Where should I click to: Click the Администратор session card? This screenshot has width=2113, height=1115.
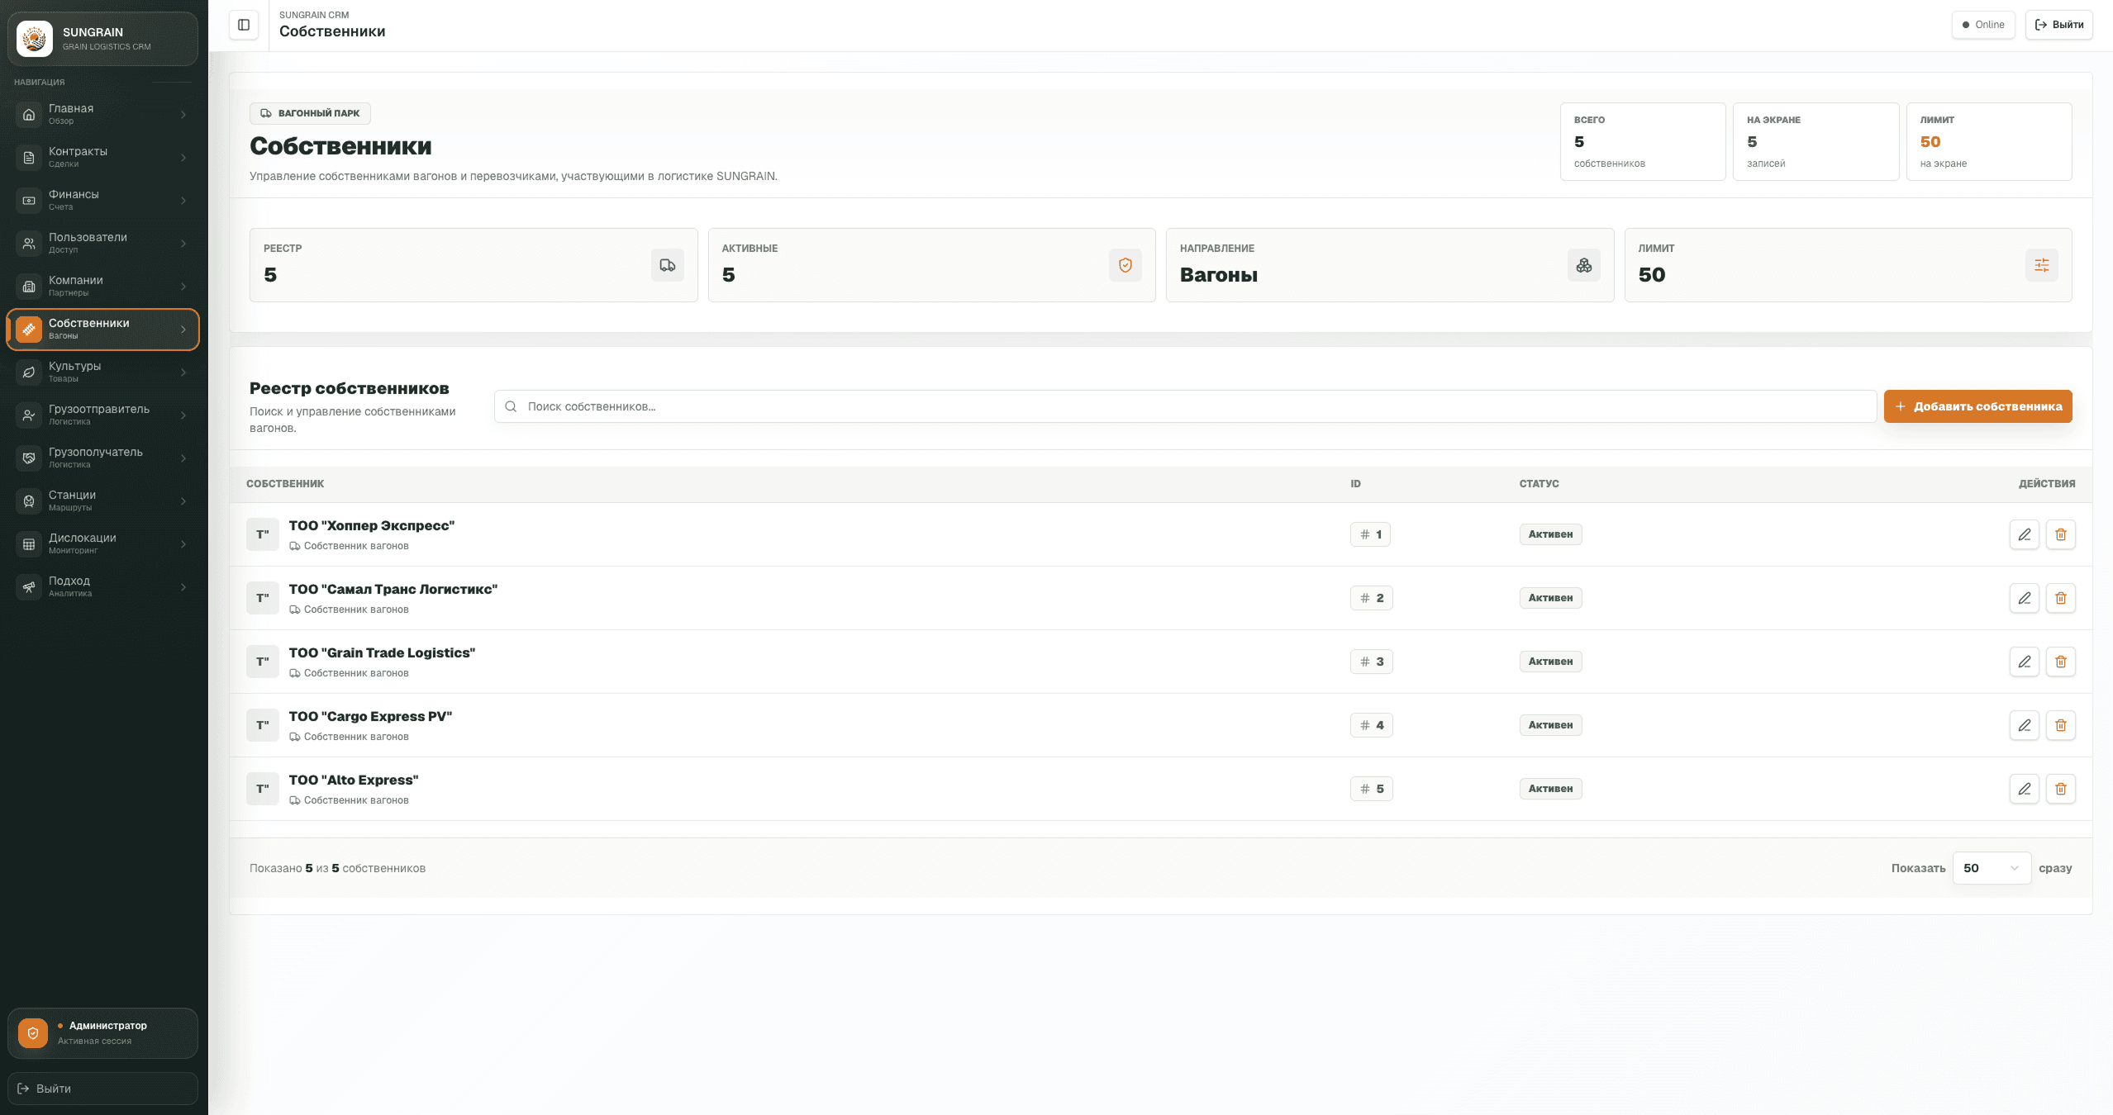[102, 1033]
